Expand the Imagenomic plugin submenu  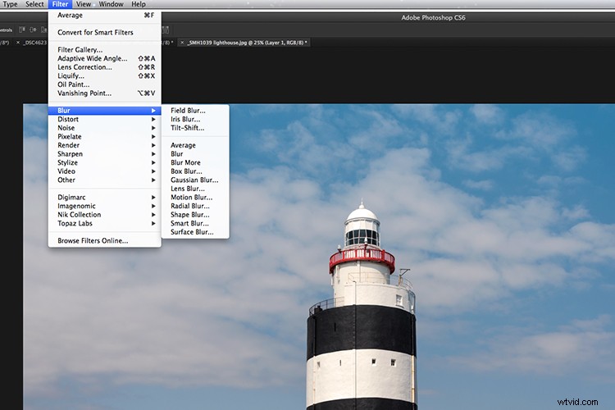105,206
